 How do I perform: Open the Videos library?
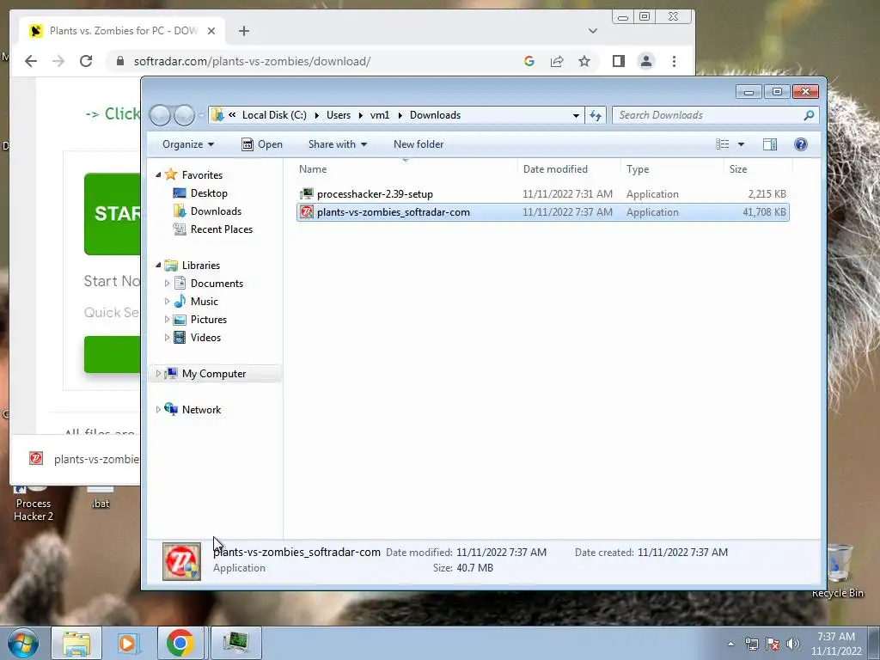pyautogui.click(x=205, y=337)
